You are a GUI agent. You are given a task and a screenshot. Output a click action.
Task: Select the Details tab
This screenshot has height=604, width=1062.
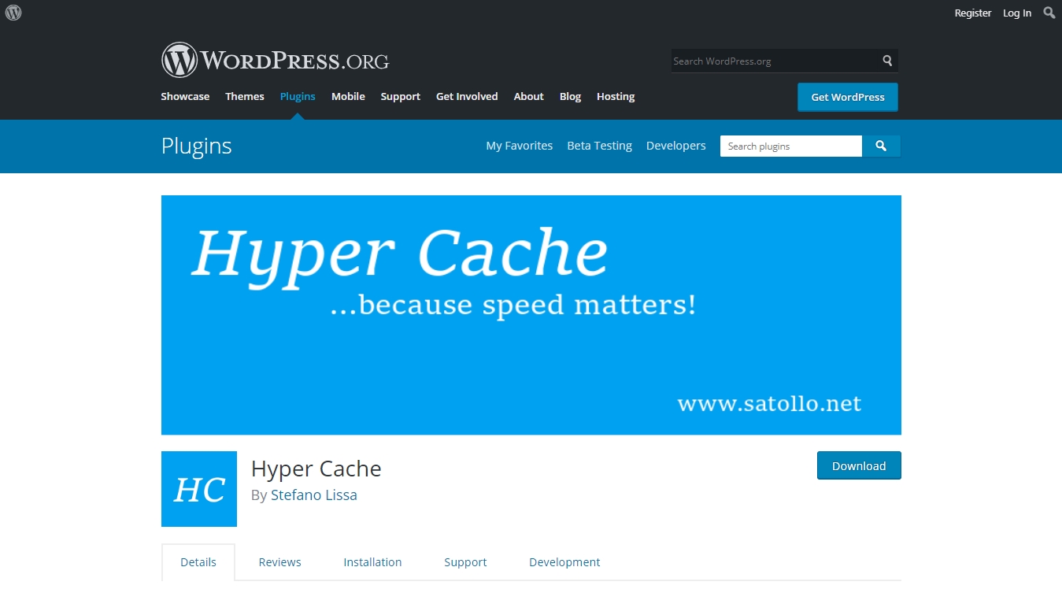tap(198, 562)
